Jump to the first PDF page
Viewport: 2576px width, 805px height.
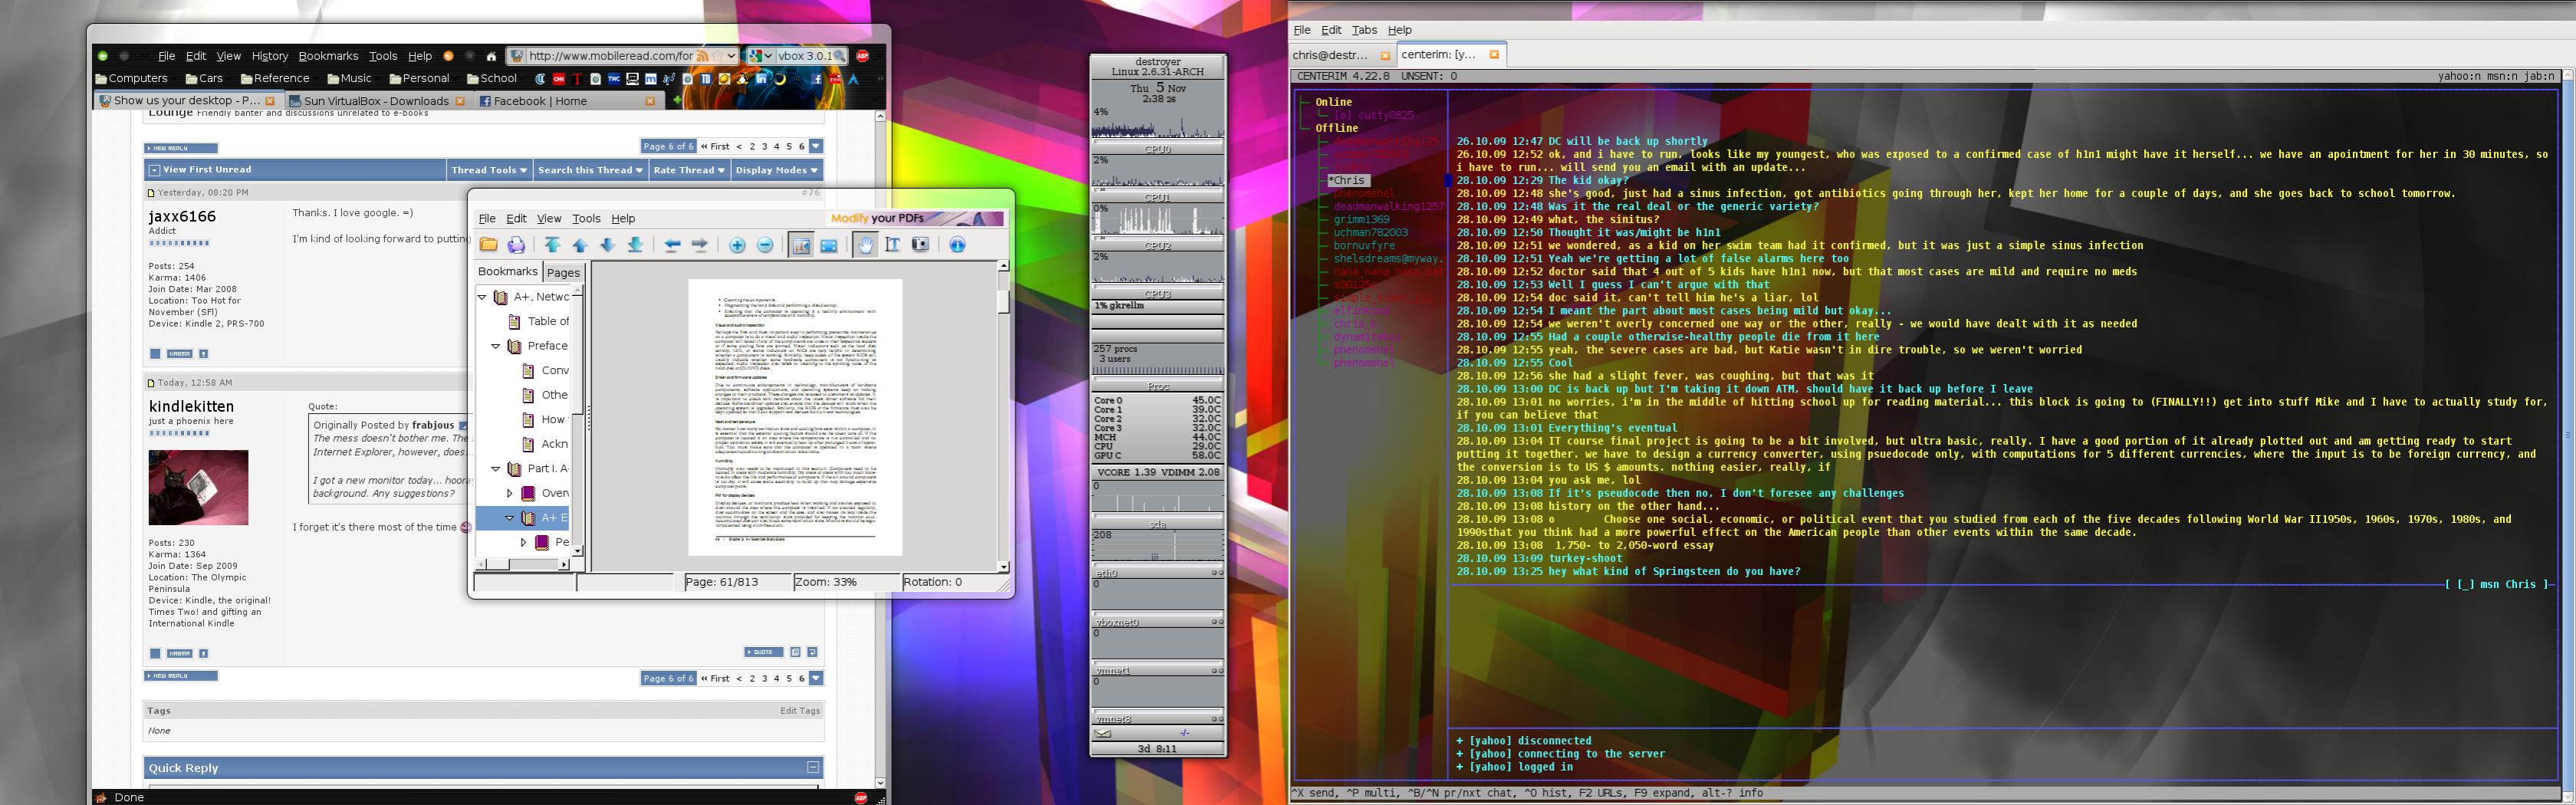pyautogui.click(x=552, y=245)
